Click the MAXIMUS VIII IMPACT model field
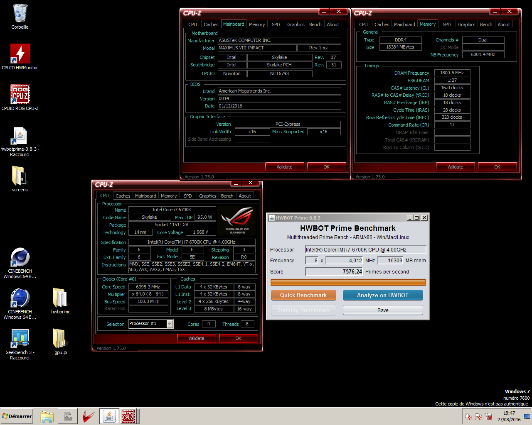This screenshot has width=532, height=425. (257, 48)
